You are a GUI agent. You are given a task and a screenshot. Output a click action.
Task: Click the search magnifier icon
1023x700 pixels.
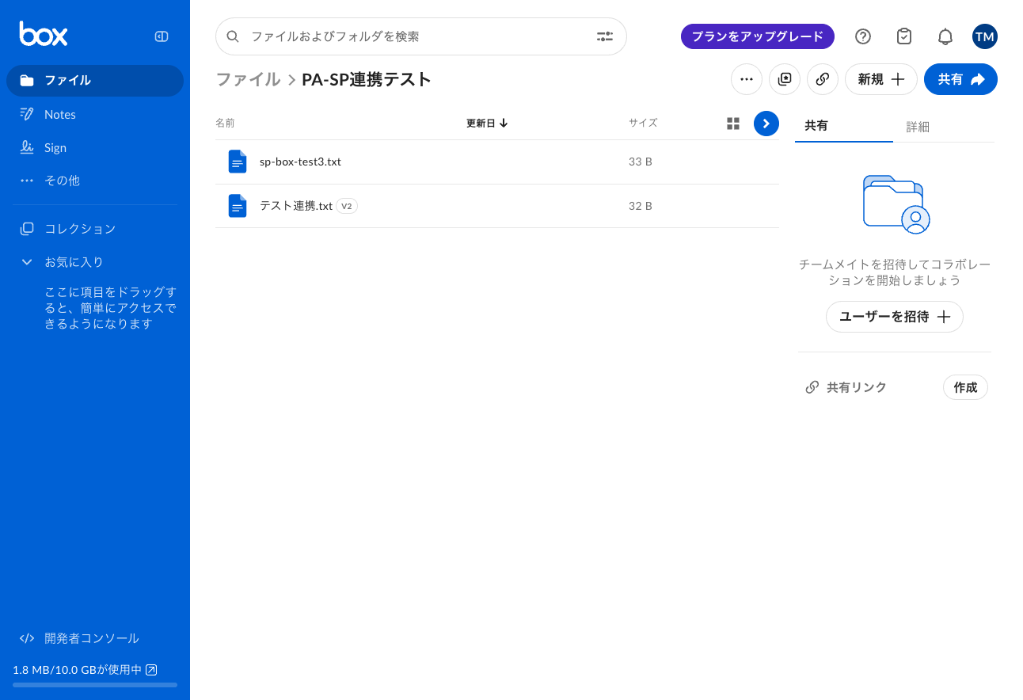point(233,36)
